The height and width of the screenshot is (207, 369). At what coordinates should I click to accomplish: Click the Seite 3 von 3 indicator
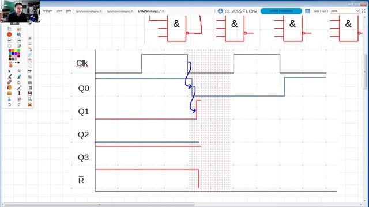(321, 11)
